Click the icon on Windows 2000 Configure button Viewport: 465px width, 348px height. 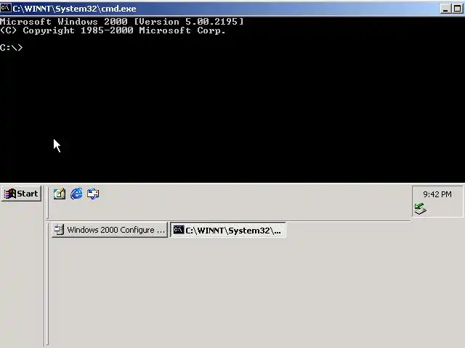tap(60, 230)
